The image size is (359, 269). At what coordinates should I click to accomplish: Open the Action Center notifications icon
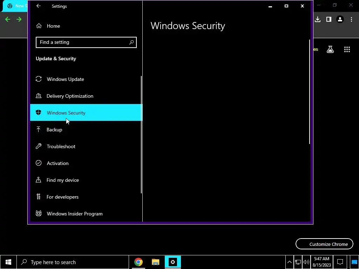[340, 262]
